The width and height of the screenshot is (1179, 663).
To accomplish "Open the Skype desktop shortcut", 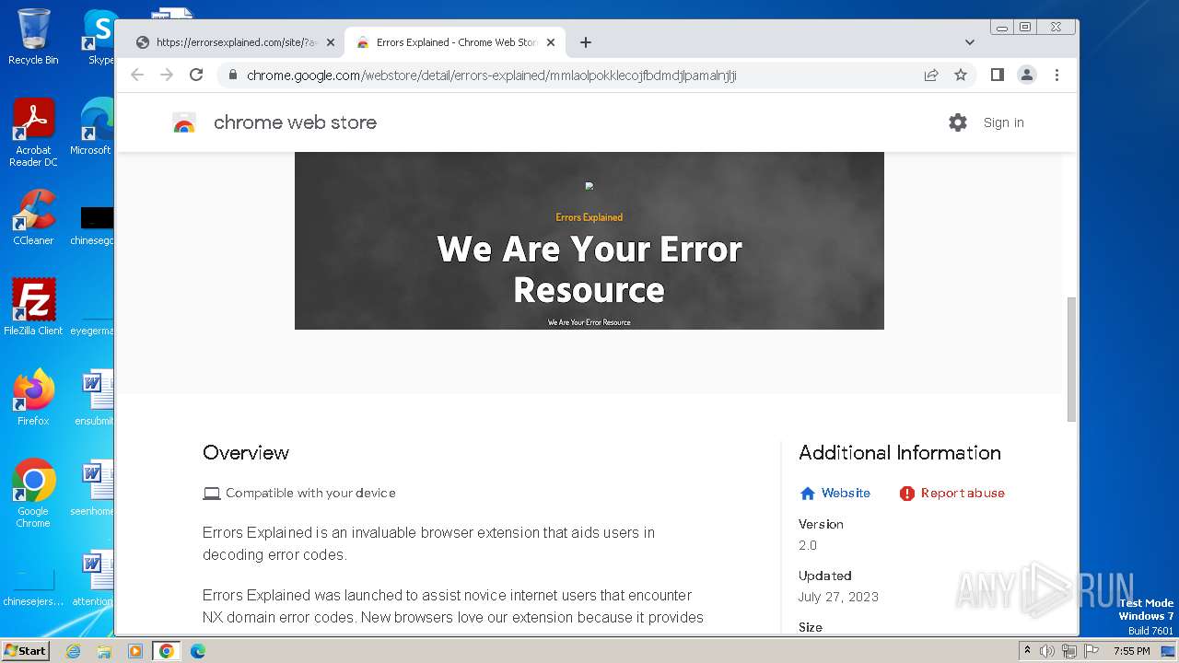I will [x=99, y=37].
